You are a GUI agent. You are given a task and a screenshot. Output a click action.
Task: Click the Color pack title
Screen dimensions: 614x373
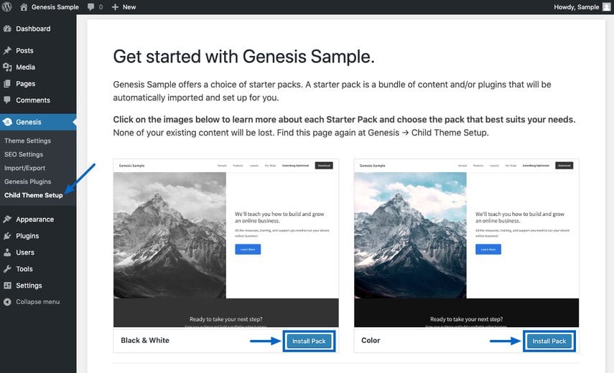[x=371, y=340]
